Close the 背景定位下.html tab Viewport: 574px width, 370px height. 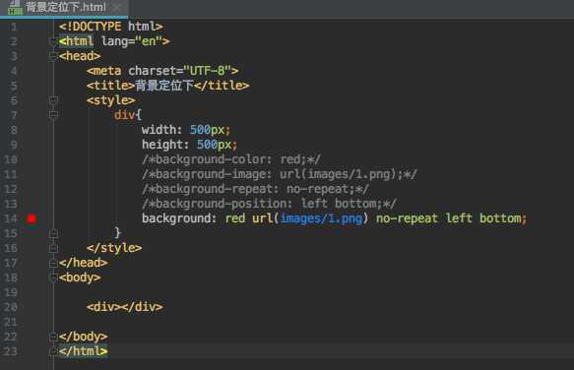(x=116, y=7)
